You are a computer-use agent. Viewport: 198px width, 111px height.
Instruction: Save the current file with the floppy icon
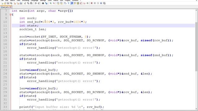pyautogui.click(x=8, y=3)
